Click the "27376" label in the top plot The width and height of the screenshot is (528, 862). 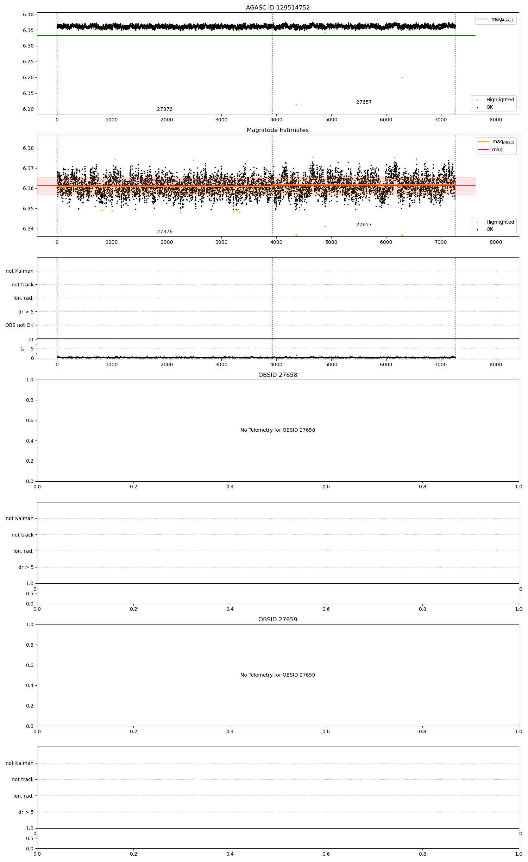pos(165,109)
